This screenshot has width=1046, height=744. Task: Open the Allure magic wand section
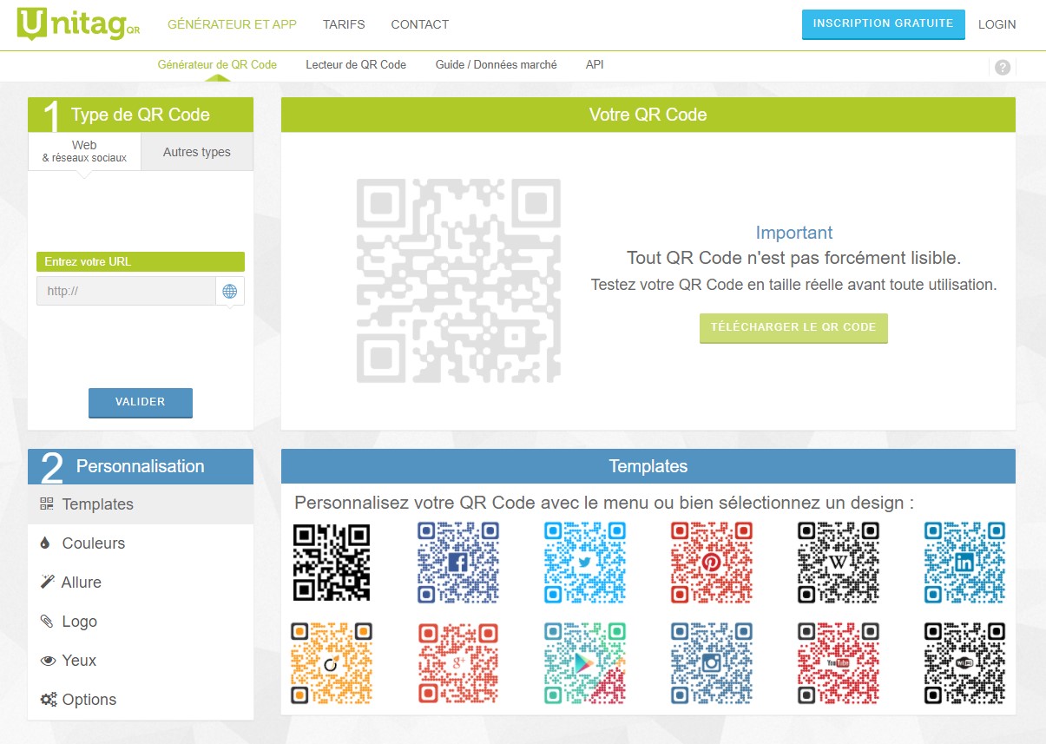click(x=81, y=583)
